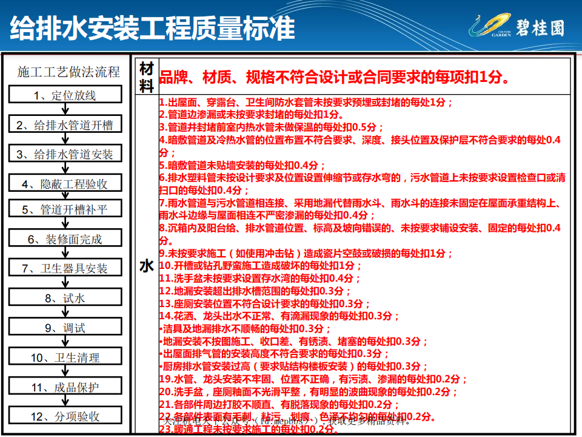
Task: Select the 6、装修面完成 flowchart box
Action: coord(65,239)
